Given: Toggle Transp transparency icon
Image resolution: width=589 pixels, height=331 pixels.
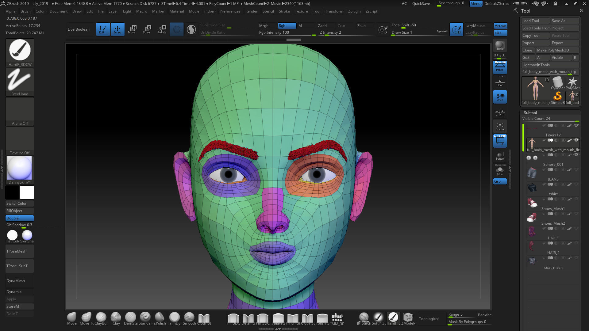Looking at the screenshot, I should pyautogui.click(x=500, y=156).
